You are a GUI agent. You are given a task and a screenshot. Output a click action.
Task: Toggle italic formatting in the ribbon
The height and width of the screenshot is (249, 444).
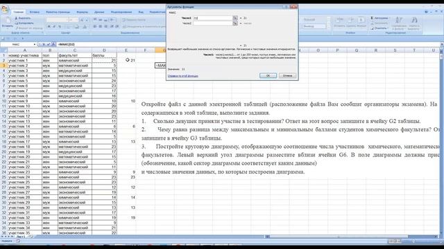(x=54, y=26)
